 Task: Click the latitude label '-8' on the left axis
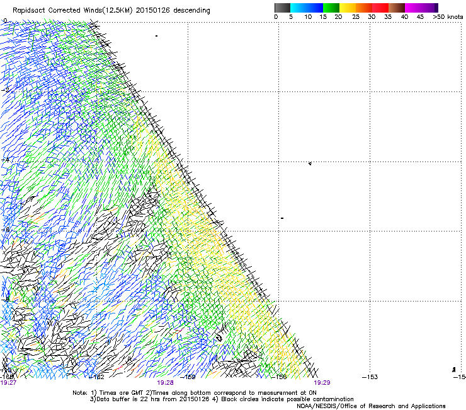point(5,300)
